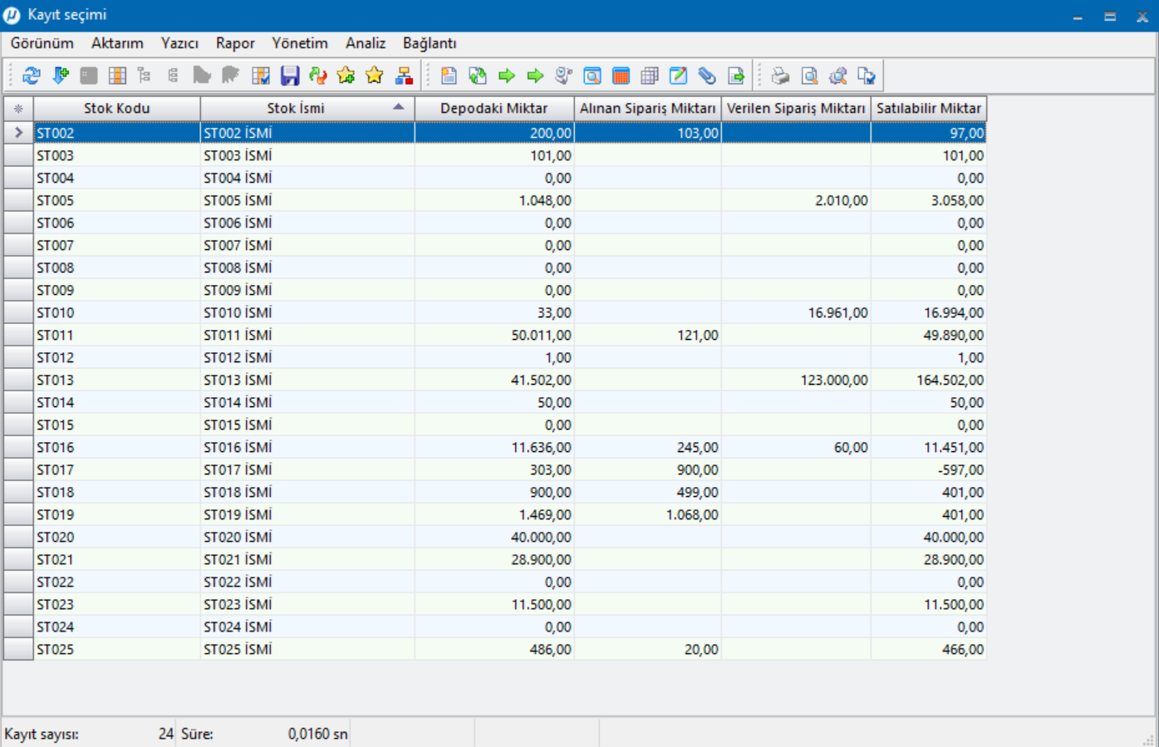
Task: Click the grid options asterisk in header corner
Action: point(18,109)
